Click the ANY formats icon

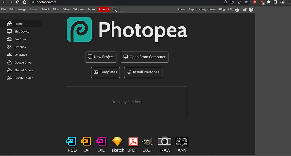[x=182, y=142]
